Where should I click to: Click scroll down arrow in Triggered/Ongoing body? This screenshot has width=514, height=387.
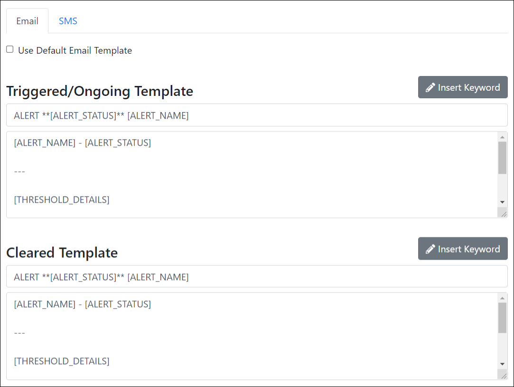pos(502,202)
